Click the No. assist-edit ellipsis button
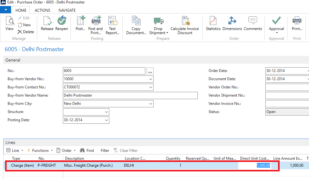Screen dimensions: 309x179 click(x=150, y=71)
